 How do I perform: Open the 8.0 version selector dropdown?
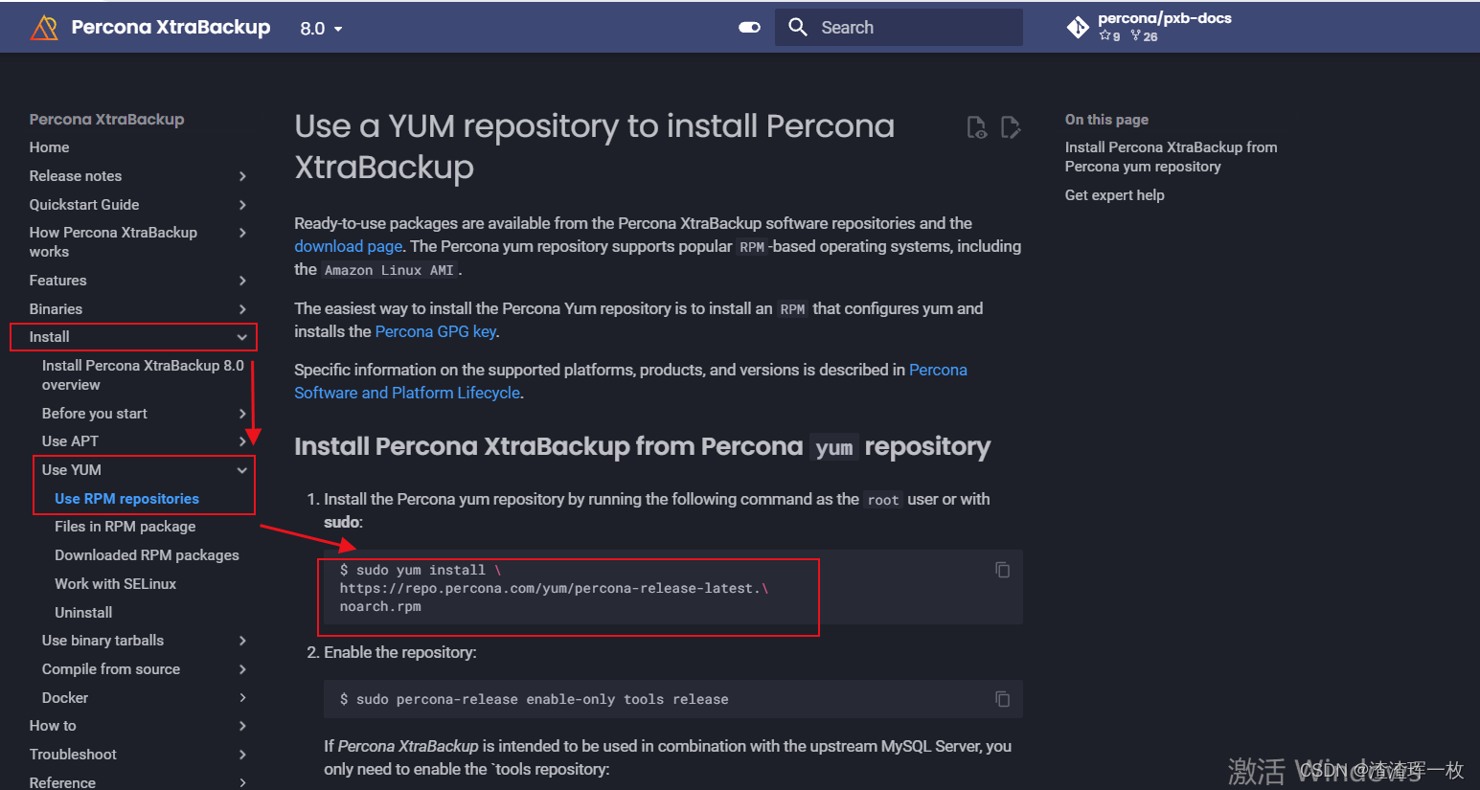[x=321, y=29]
